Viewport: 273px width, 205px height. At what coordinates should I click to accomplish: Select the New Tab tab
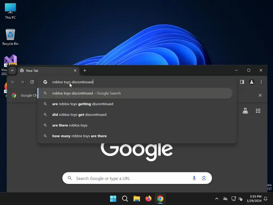49,70
